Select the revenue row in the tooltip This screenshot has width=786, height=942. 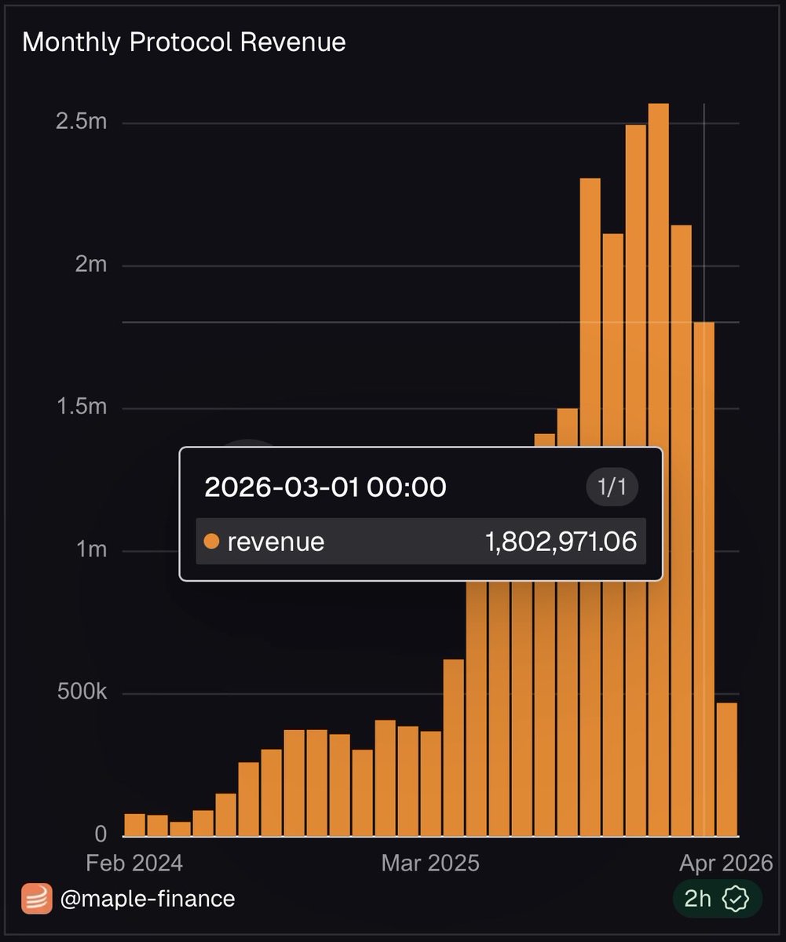coord(420,541)
